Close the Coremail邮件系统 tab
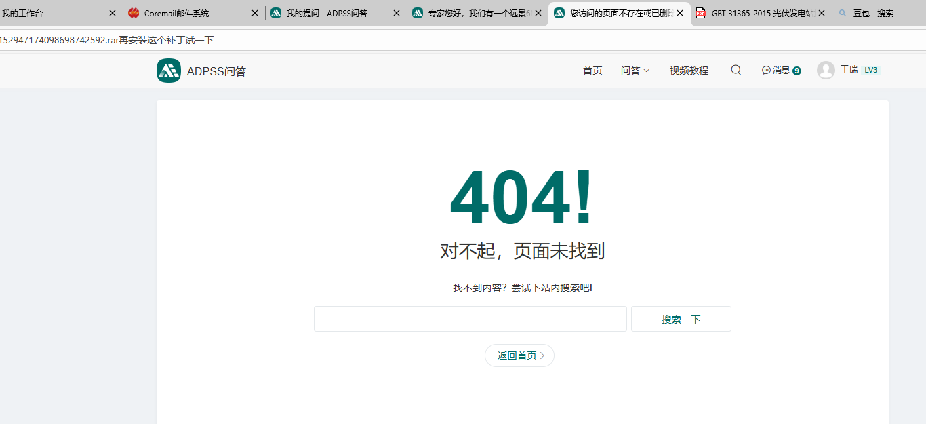926x424 pixels. [255, 13]
